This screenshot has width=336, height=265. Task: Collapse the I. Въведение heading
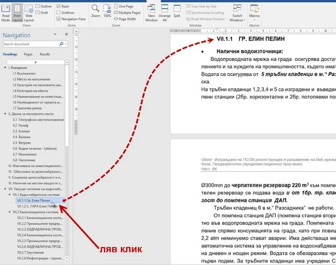tap(5, 68)
